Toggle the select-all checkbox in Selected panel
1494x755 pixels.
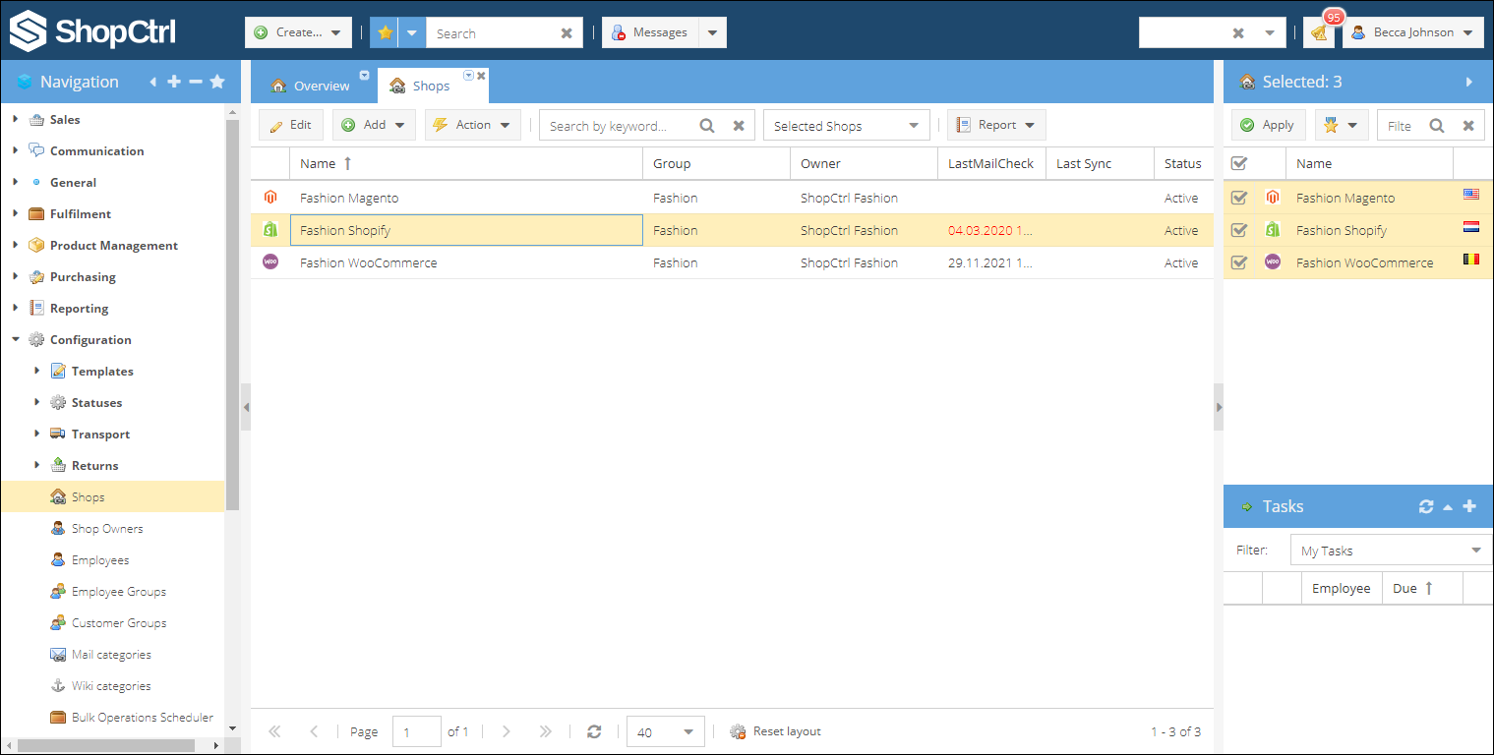[x=1239, y=163]
